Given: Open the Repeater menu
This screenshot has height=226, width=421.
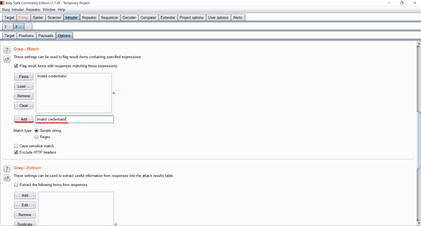Looking at the screenshot, I should [33, 10].
